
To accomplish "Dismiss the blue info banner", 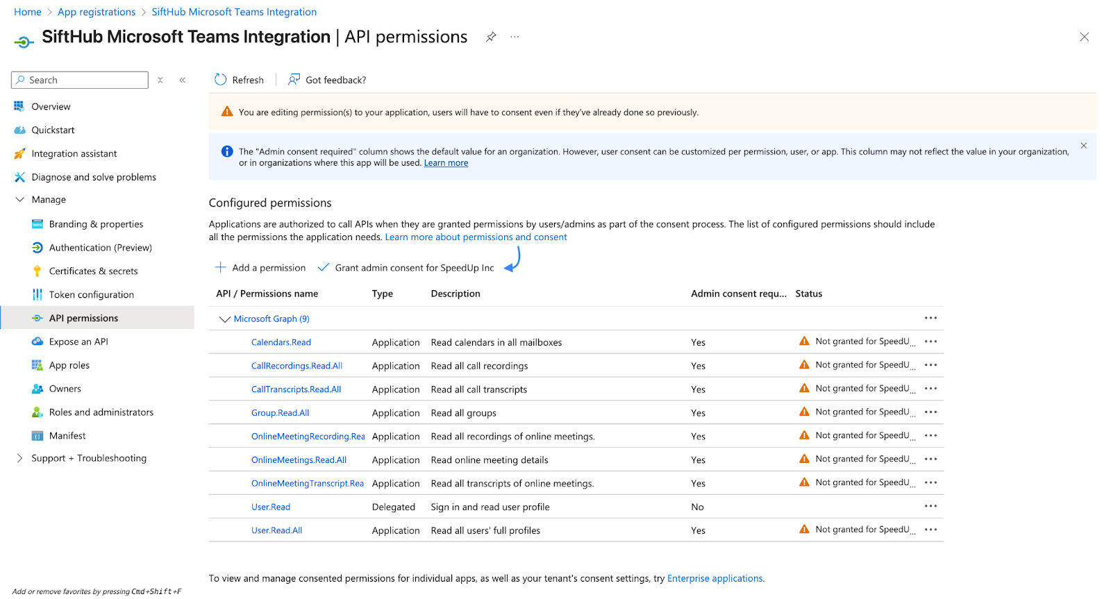I will (x=1083, y=146).
